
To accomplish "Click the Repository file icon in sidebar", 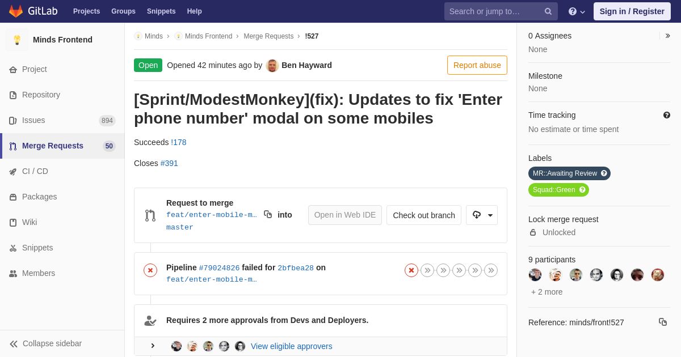I will coord(13,95).
